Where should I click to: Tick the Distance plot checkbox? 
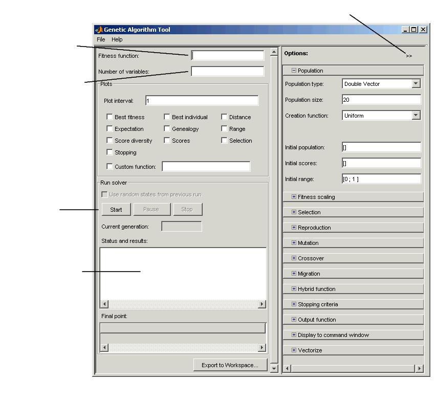pyautogui.click(x=224, y=117)
